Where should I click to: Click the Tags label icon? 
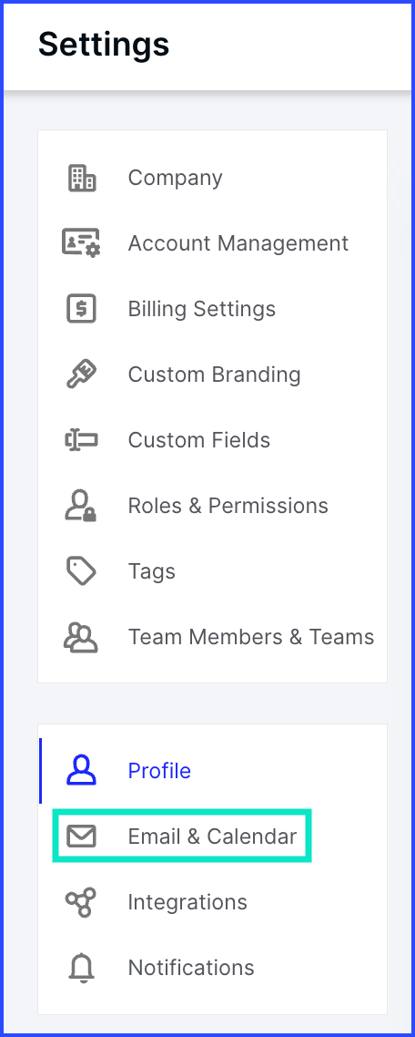point(82,571)
